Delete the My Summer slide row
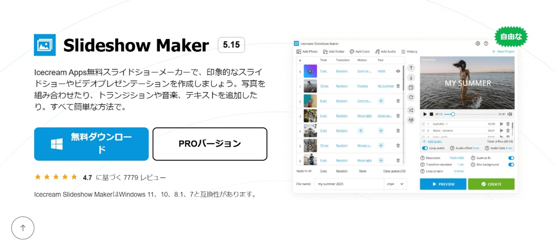 coord(398,86)
